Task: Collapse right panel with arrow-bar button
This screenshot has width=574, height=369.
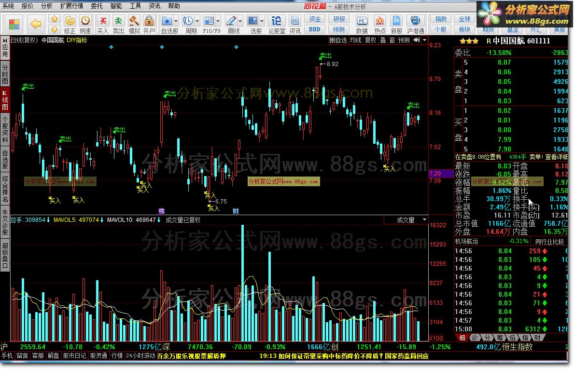Action: [x=417, y=40]
